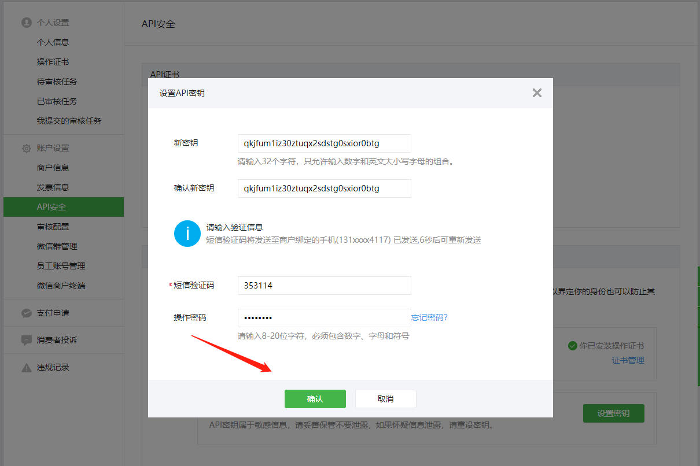Click the blue info icon in dialog
700x466 pixels.
click(187, 234)
